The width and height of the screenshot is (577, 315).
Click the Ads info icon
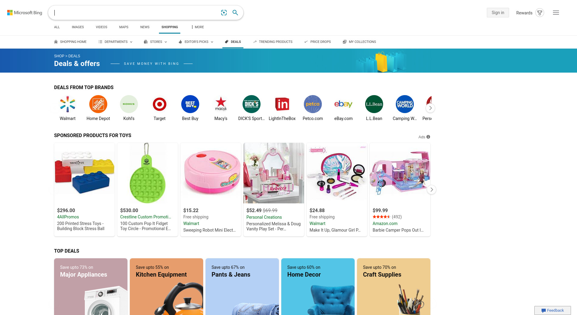pos(428,137)
